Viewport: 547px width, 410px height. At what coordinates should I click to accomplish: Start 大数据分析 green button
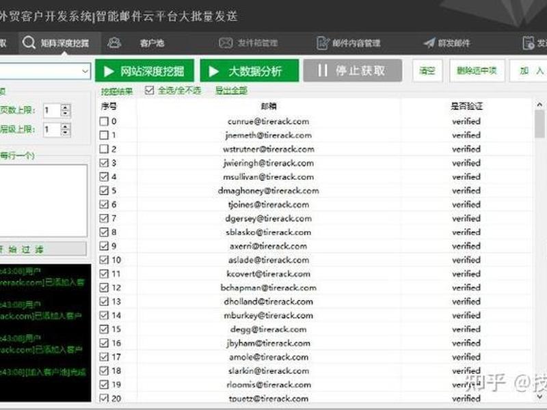pyautogui.click(x=250, y=71)
